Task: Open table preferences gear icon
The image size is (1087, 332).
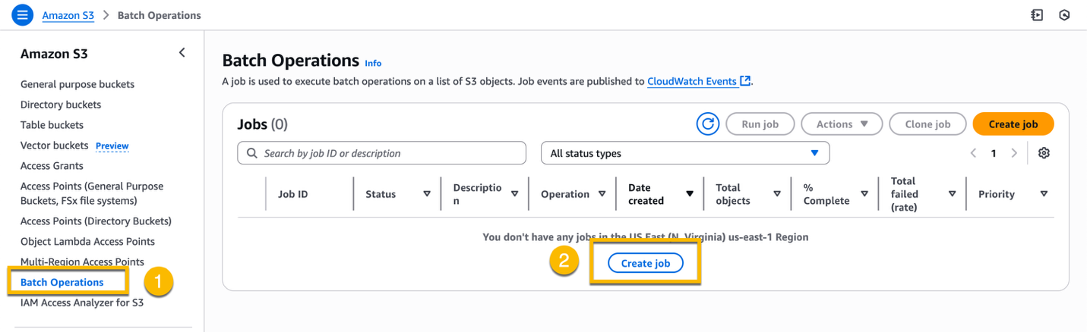Action: 1044,153
